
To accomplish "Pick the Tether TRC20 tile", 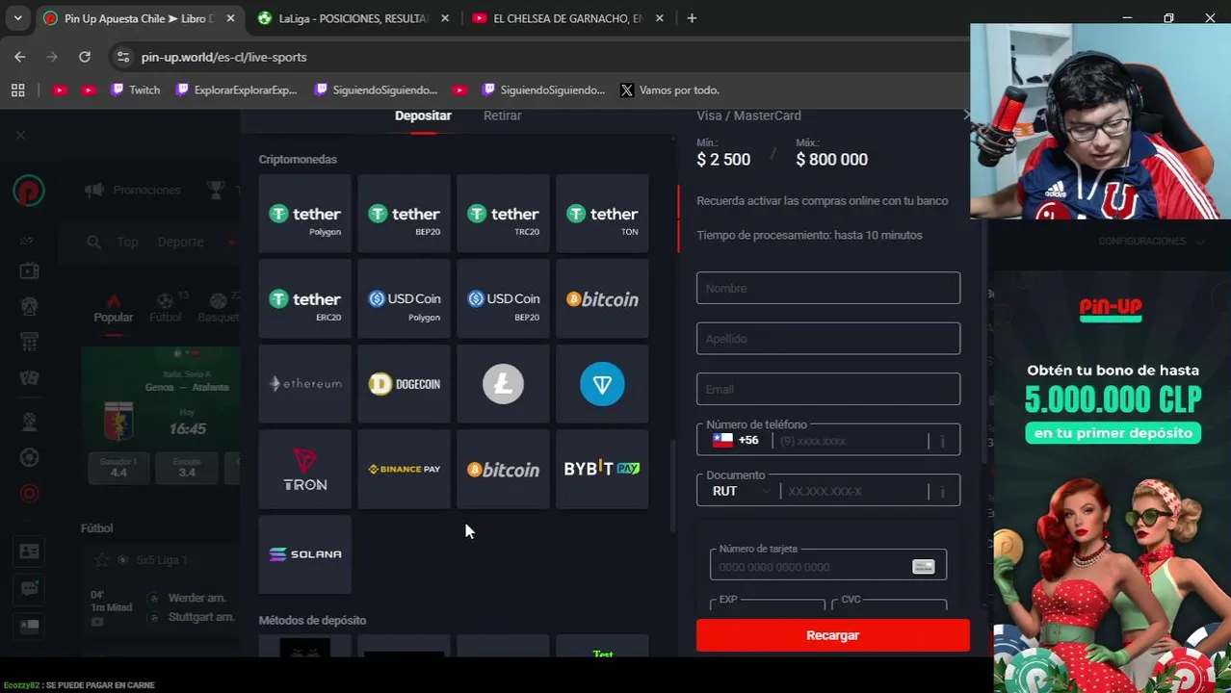I will tap(503, 215).
